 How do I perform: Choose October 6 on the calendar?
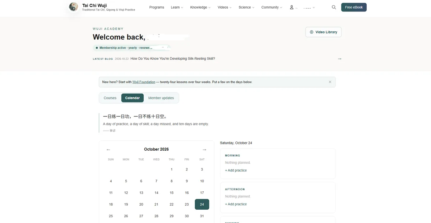(141, 181)
